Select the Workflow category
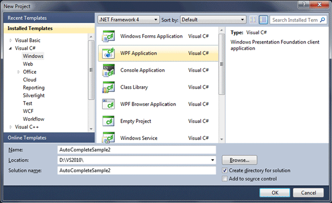This screenshot has height=203, width=332. (x=34, y=119)
